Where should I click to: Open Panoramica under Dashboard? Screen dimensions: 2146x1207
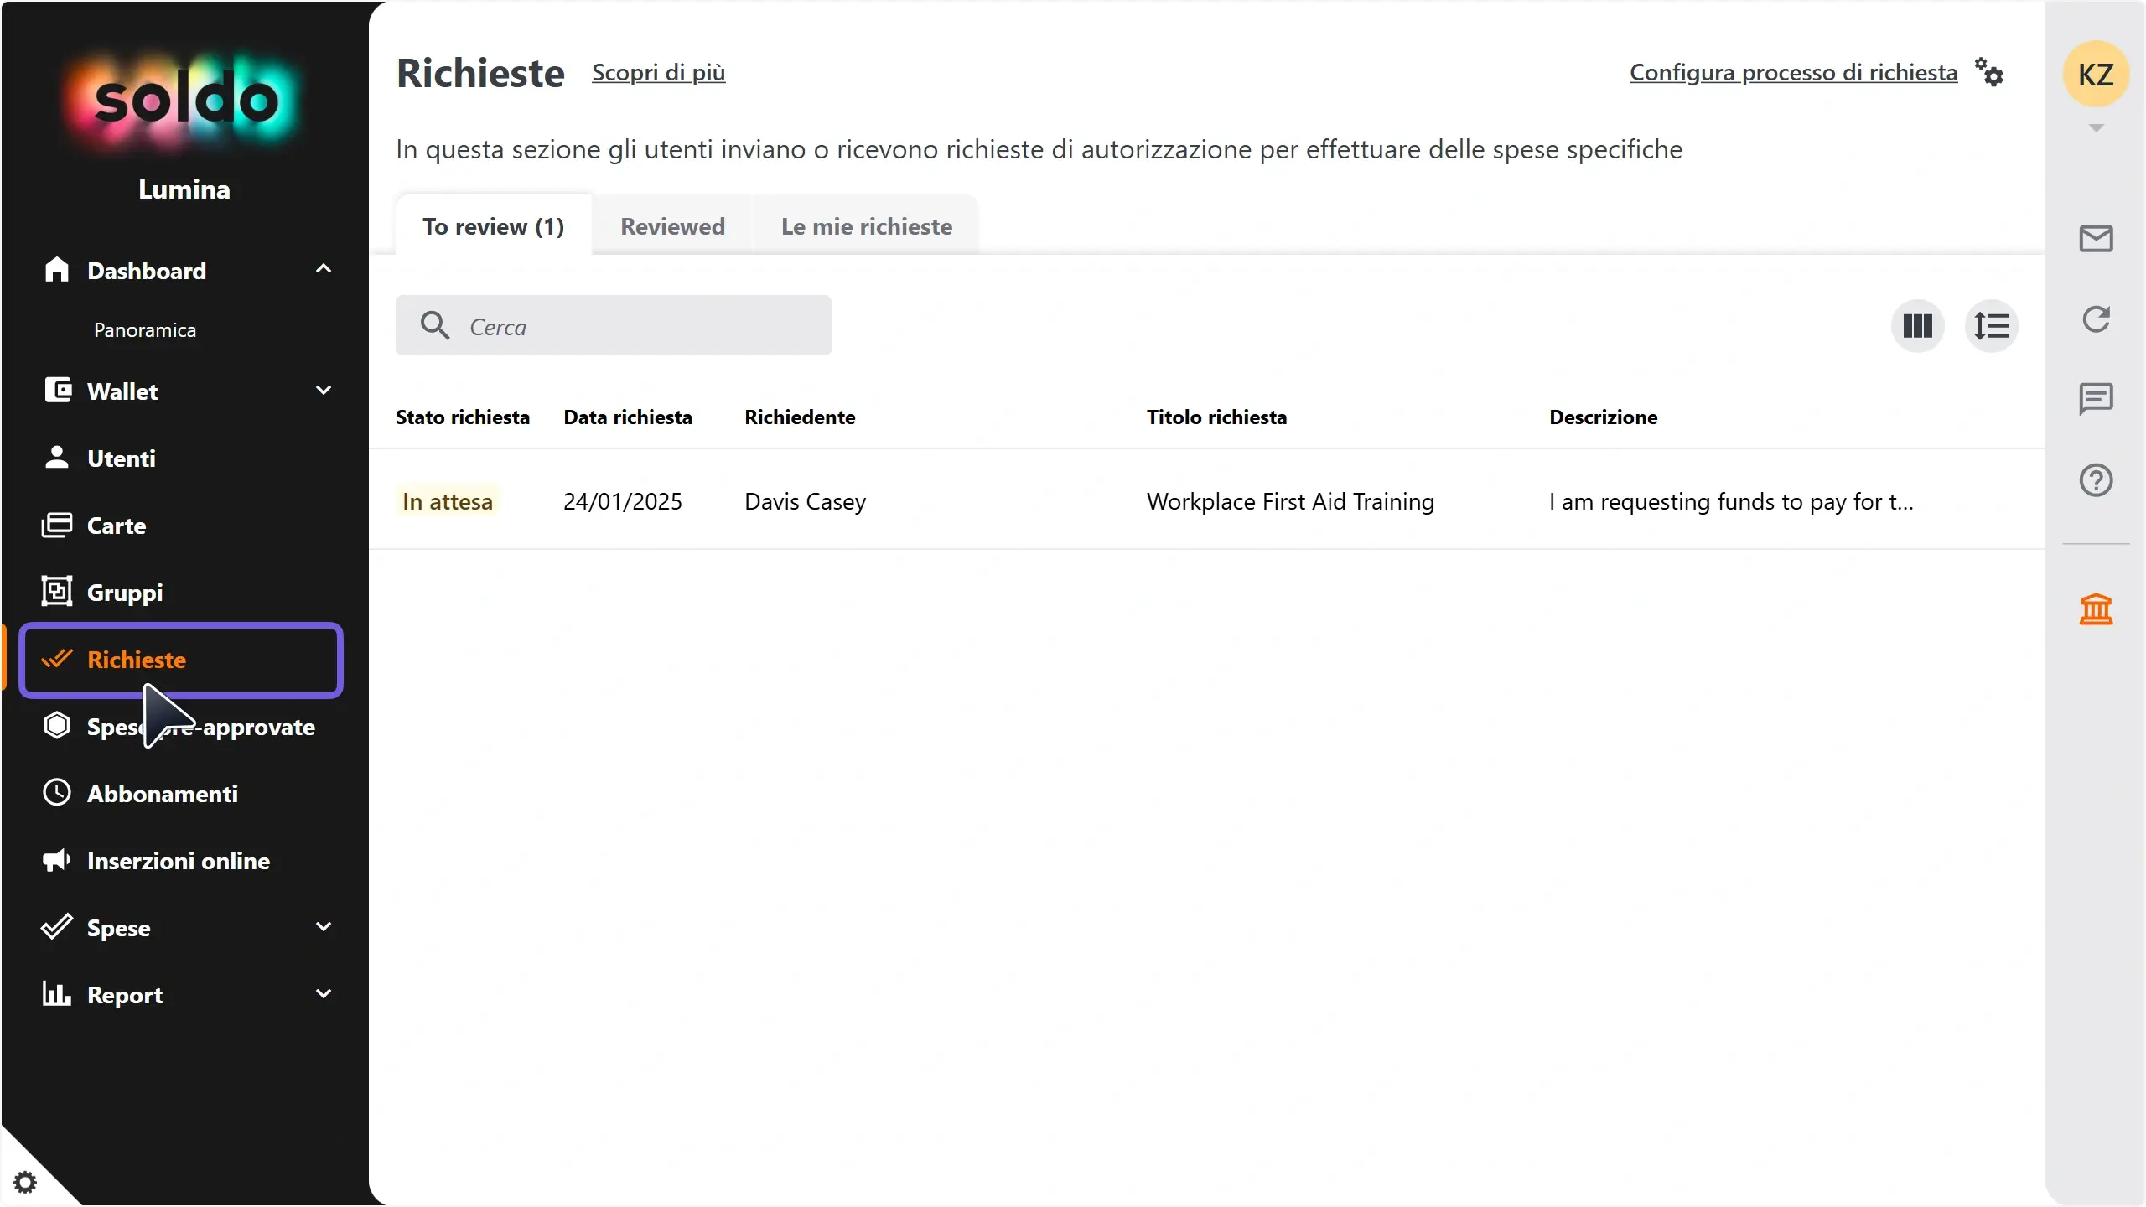click(x=145, y=330)
